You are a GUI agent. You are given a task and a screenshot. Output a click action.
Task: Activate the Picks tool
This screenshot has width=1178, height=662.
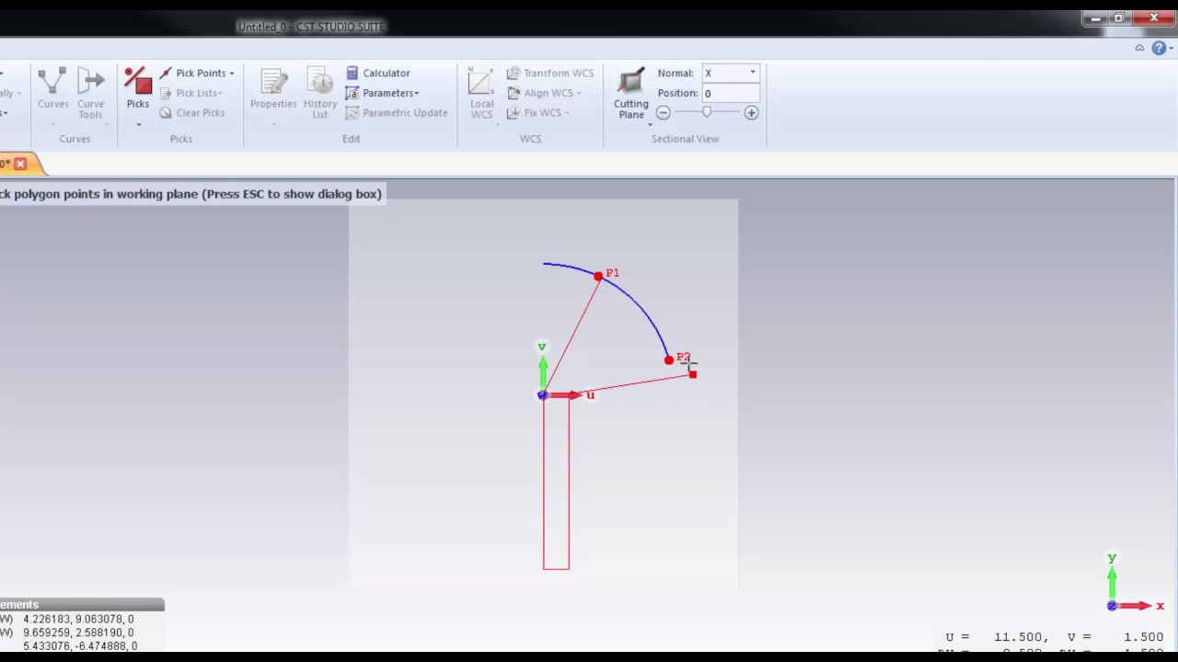click(138, 89)
